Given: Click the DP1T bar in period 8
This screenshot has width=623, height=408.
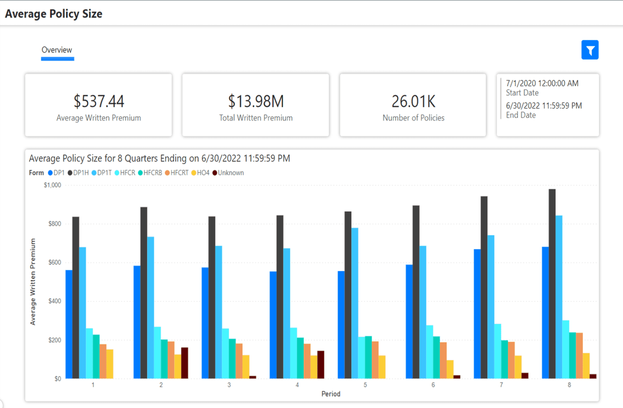Looking at the screenshot, I should (x=559, y=297).
